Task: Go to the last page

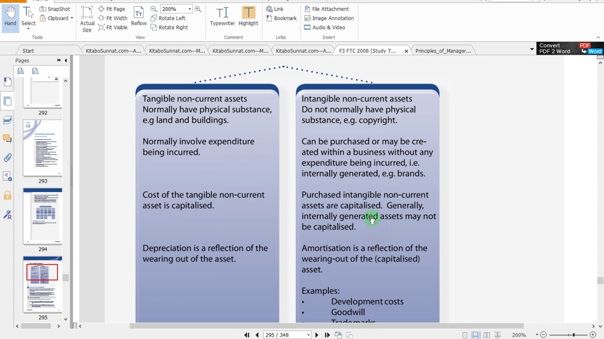Action: click(327, 335)
